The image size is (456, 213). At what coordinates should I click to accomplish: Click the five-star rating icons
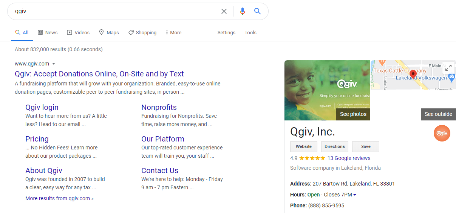(312, 158)
